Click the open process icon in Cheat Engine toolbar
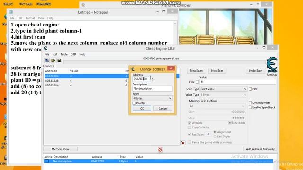Viewport: 303px width, 170px height. [46, 60]
